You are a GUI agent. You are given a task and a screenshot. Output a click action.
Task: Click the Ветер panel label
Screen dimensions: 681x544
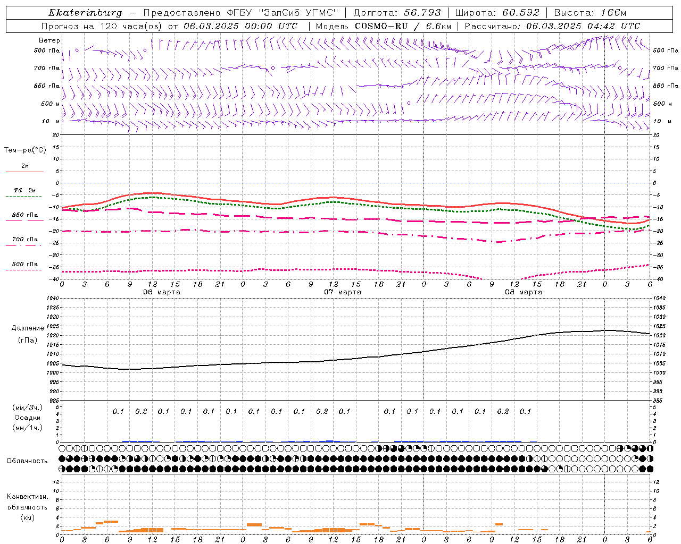49,40
